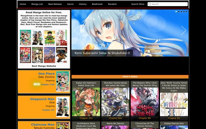Open Global Martial Arts title

(174, 124)
